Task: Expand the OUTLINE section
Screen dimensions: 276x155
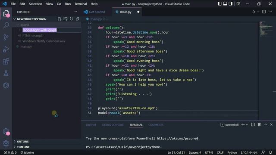Action: click(x=23, y=142)
